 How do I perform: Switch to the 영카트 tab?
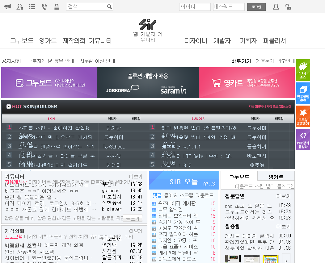(x=276, y=177)
